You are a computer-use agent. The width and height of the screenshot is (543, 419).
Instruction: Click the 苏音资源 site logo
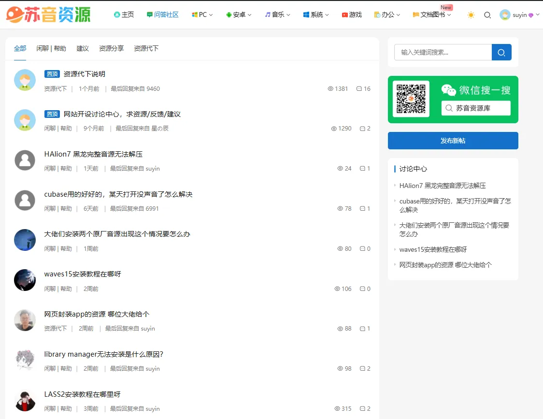coord(46,14)
